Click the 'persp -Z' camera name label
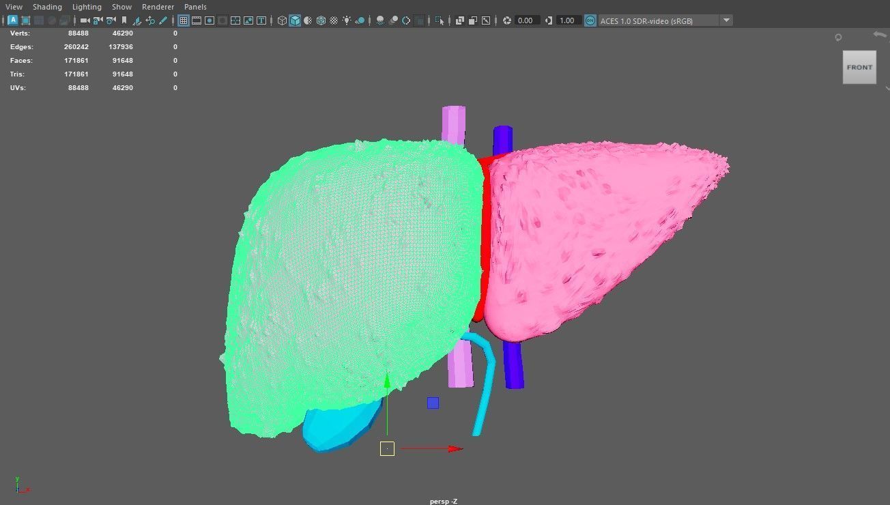Screen dimensions: 890x505 444,501
